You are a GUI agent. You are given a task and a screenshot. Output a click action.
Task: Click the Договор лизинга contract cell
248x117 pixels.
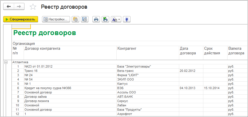[37, 101]
